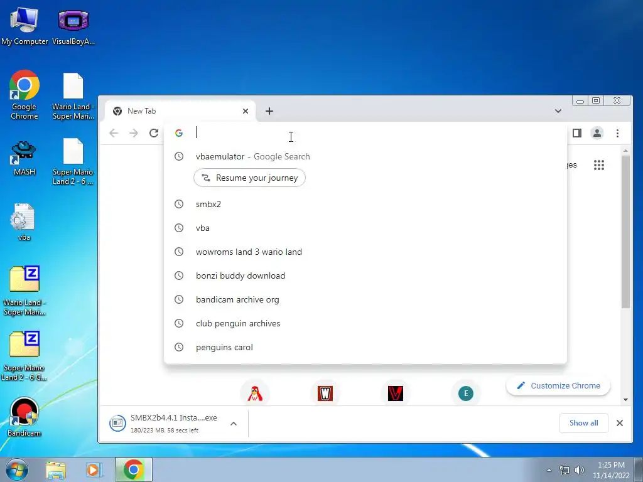Choose 'bandicam archive org' suggestion
The height and width of the screenshot is (482, 643).
(x=365, y=299)
